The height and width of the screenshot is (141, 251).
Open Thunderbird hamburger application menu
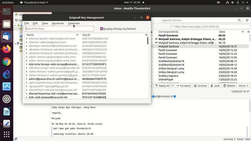[x=247, y=20]
